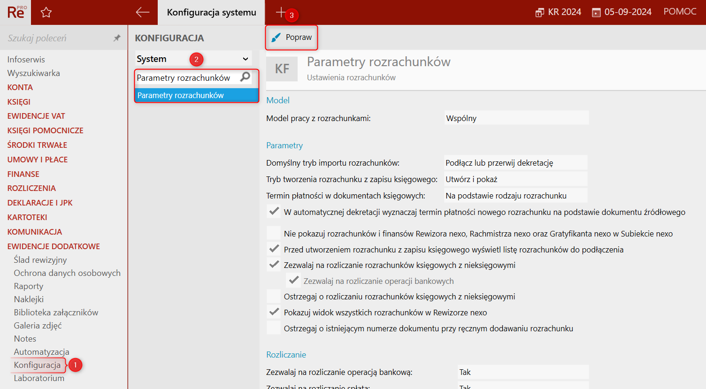
Task: Toggle Pokazuj widok wszystkich rozrachunków checkbox
Action: tap(274, 312)
